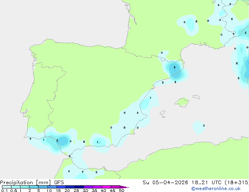Open the weatheronline.co.uk copyright link

[x=216, y=188]
